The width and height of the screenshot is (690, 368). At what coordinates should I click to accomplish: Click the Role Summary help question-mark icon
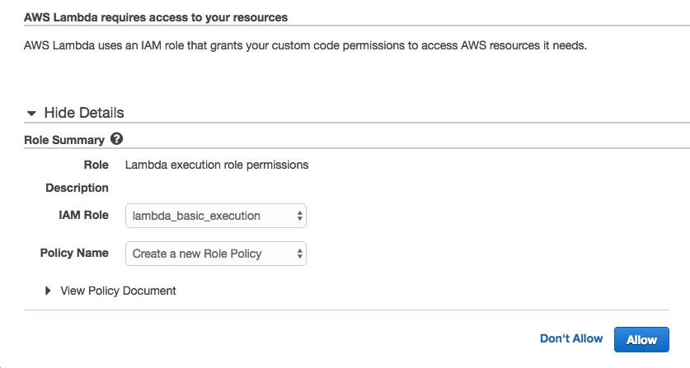tap(116, 139)
